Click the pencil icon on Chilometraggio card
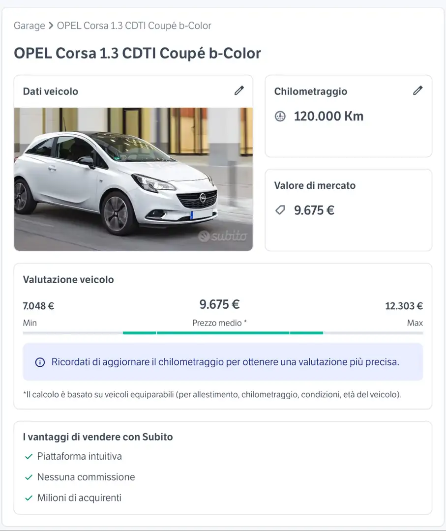446x531 pixels. tap(418, 90)
